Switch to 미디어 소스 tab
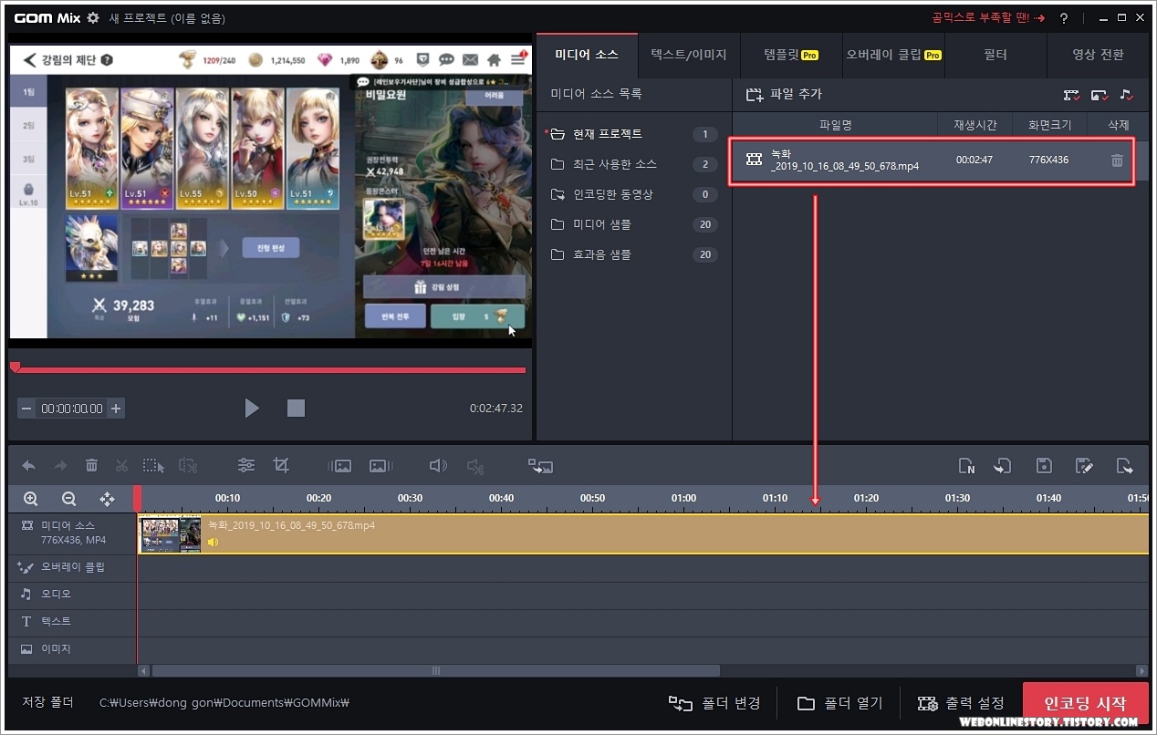The height and width of the screenshot is (735, 1157). (587, 55)
